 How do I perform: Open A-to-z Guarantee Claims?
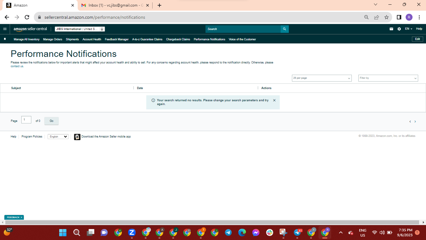(147, 39)
